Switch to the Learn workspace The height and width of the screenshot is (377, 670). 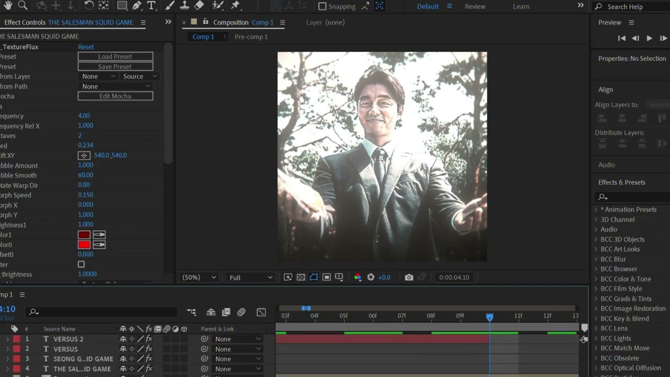pyautogui.click(x=521, y=6)
